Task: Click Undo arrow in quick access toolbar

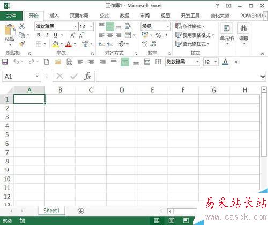Action: pyautogui.click(x=16, y=62)
